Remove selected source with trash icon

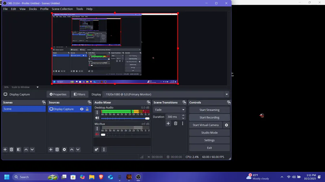[57, 150]
